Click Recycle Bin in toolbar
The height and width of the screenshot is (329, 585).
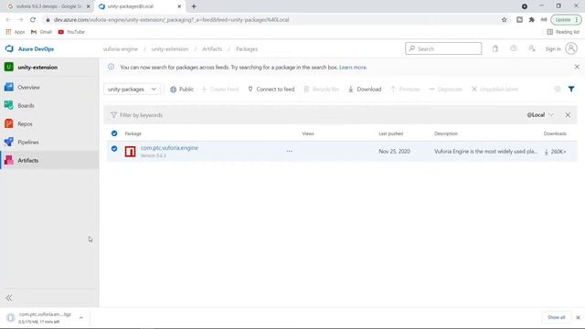[321, 90]
